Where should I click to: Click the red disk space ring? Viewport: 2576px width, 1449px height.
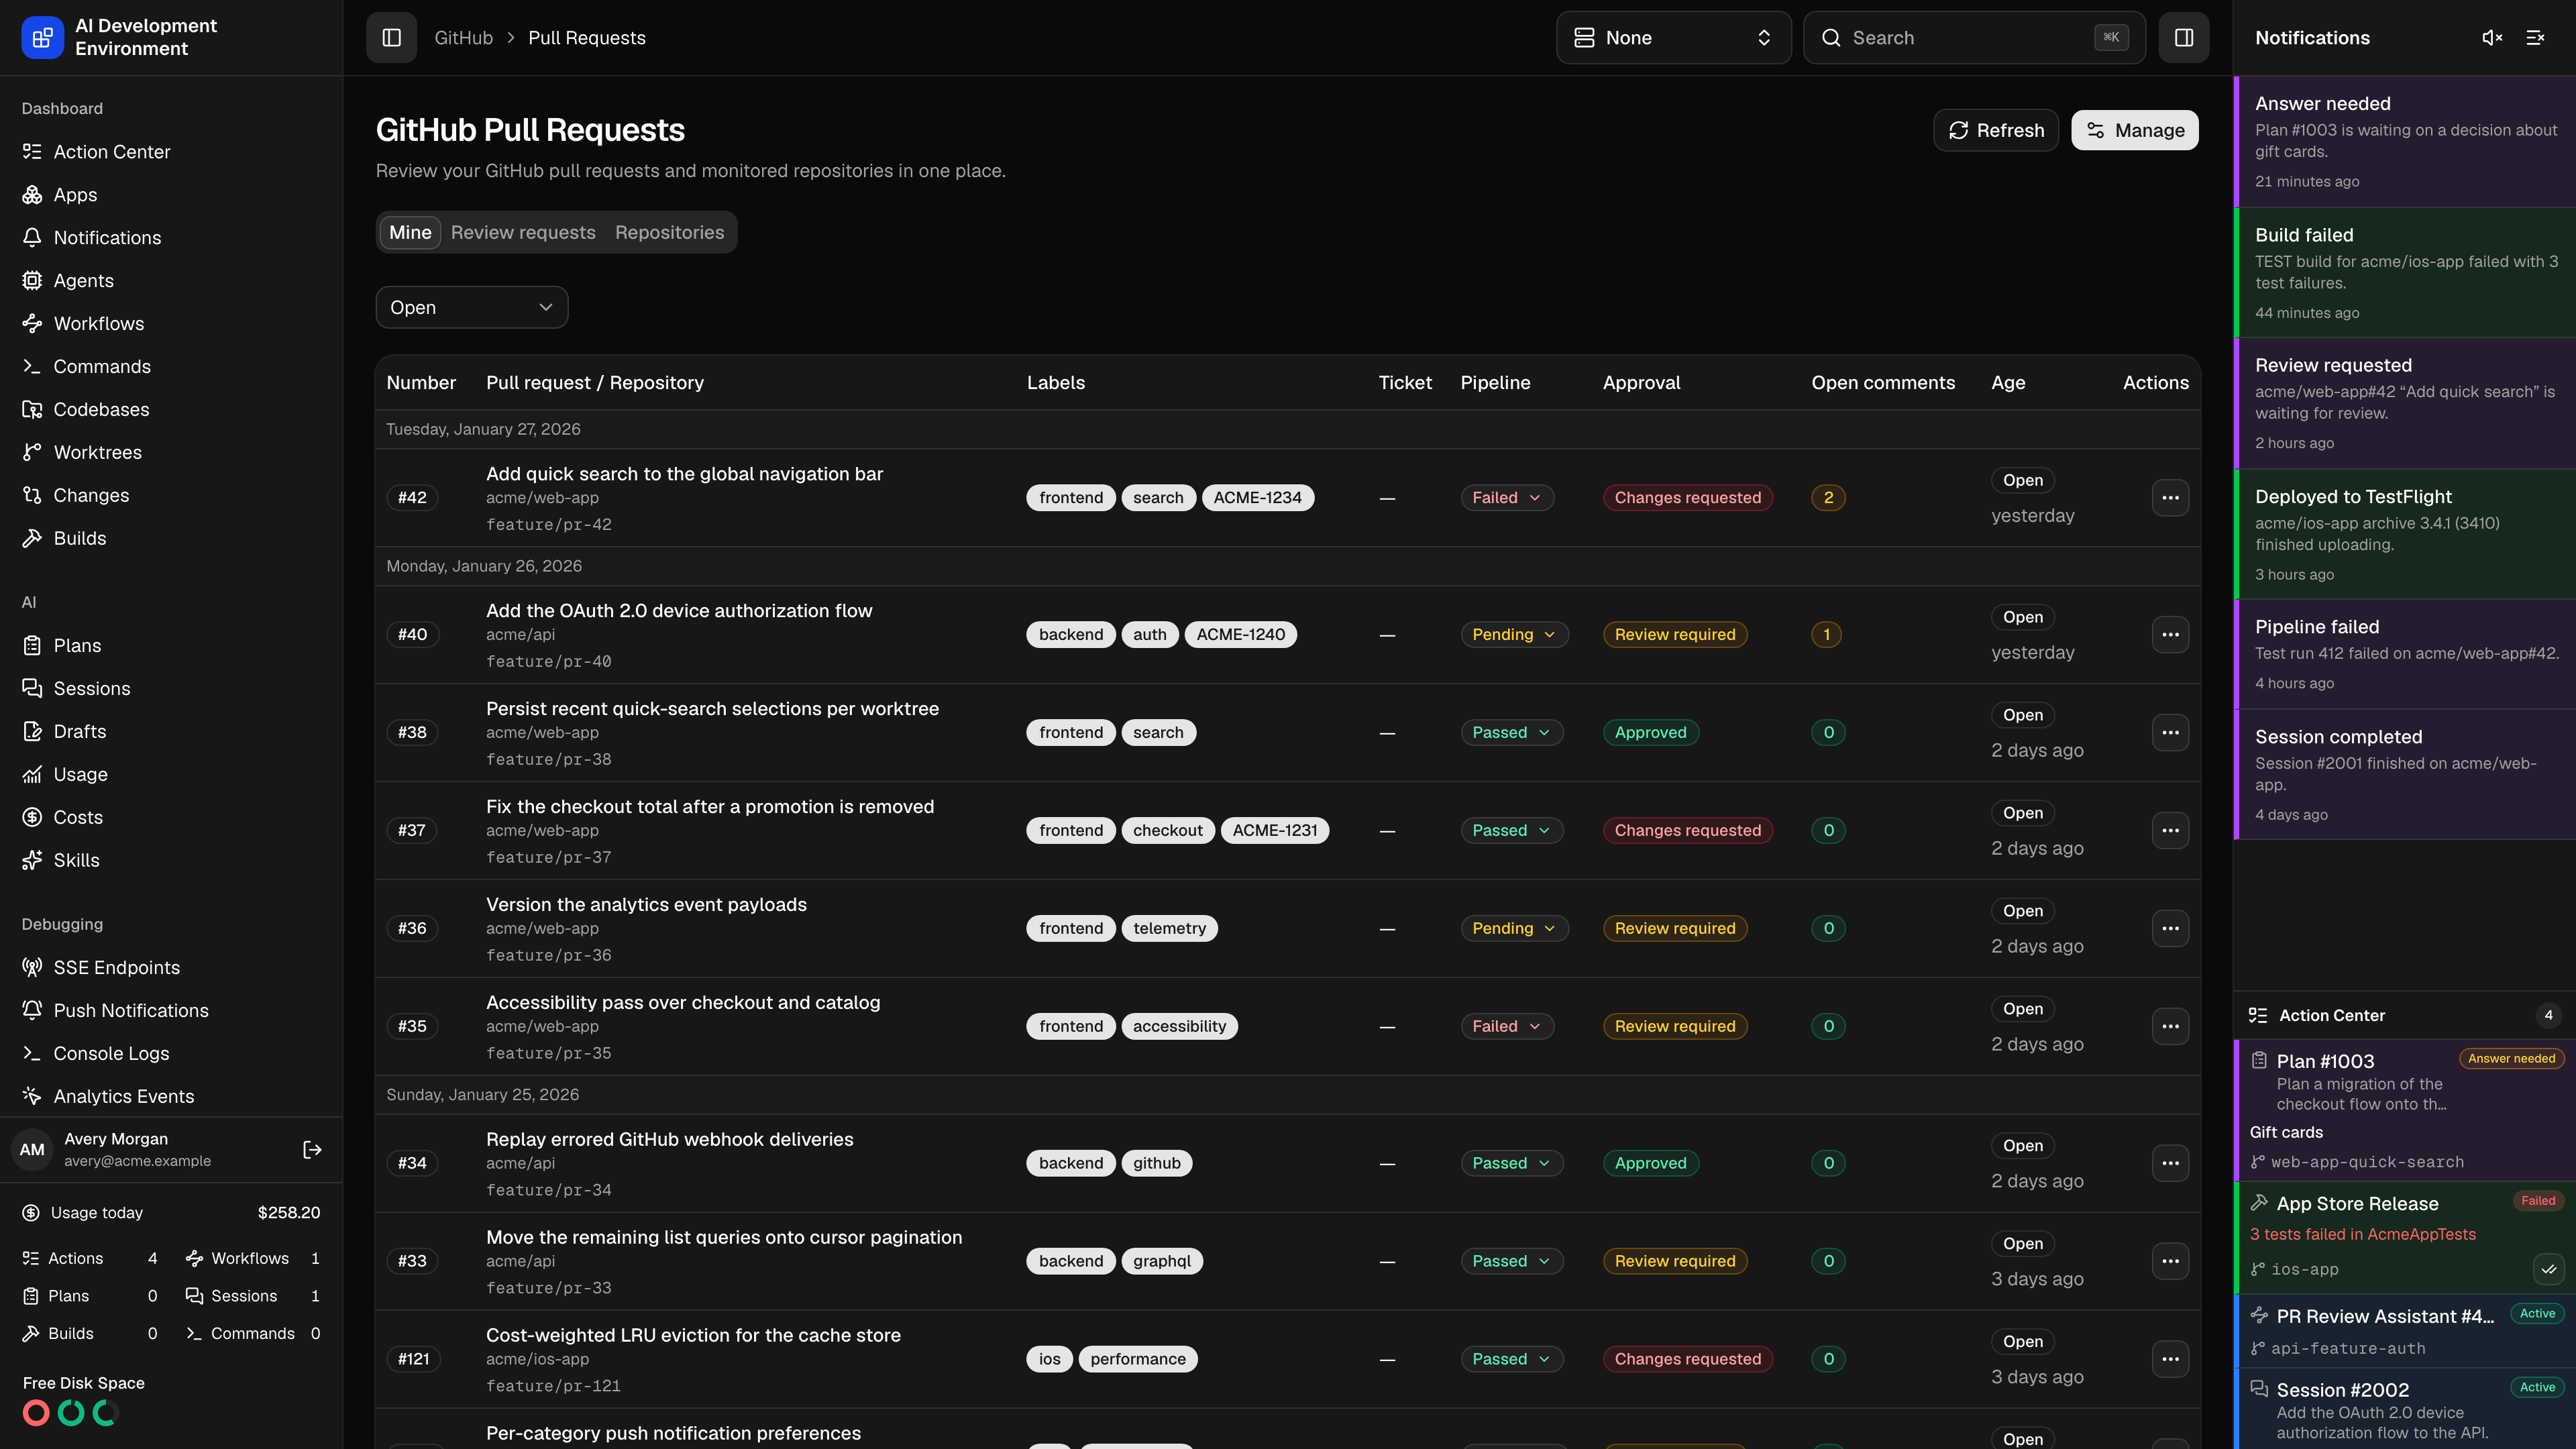[x=36, y=1413]
